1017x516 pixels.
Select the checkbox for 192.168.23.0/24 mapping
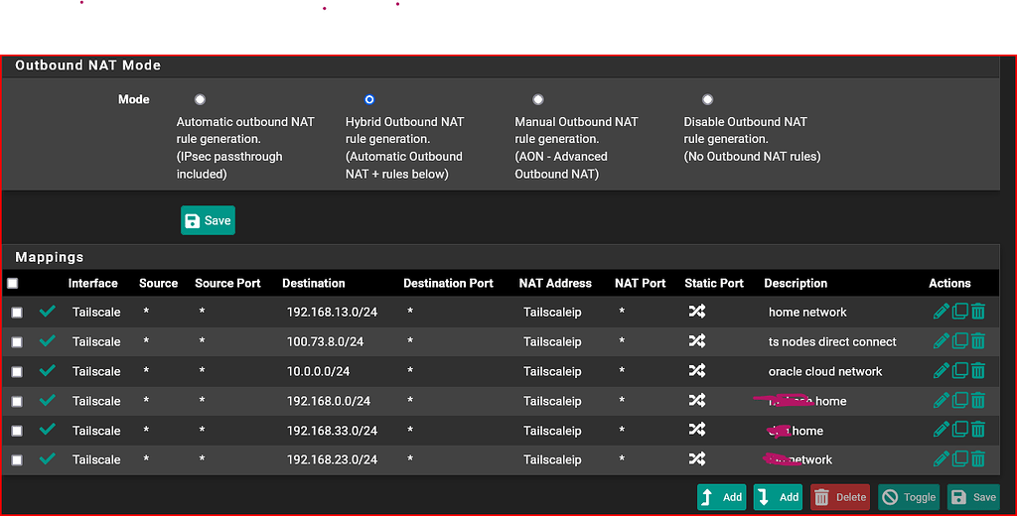pyautogui.click(x=17, y=460)
